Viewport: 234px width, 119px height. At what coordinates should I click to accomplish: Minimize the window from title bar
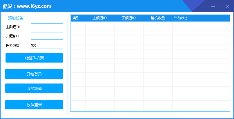(x=213, y=6)
